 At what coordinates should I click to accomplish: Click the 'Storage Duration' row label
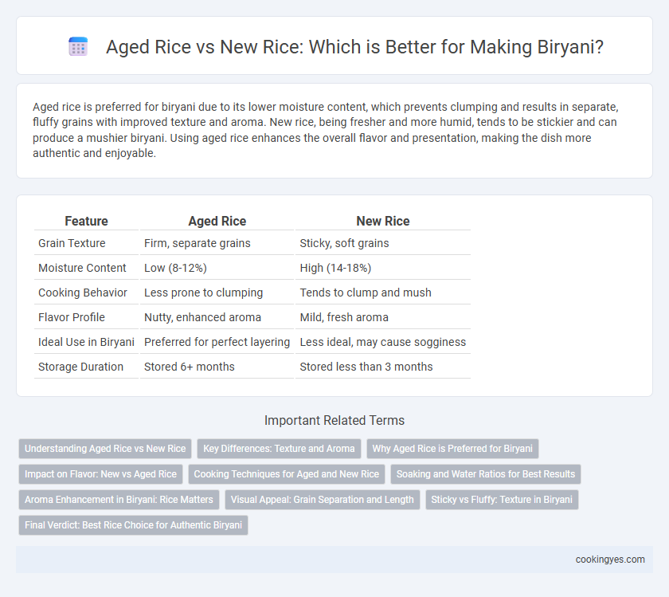(x=80, y=367)
